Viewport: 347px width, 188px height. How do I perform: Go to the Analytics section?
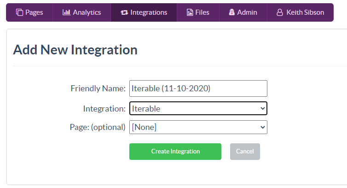point(87,12)
